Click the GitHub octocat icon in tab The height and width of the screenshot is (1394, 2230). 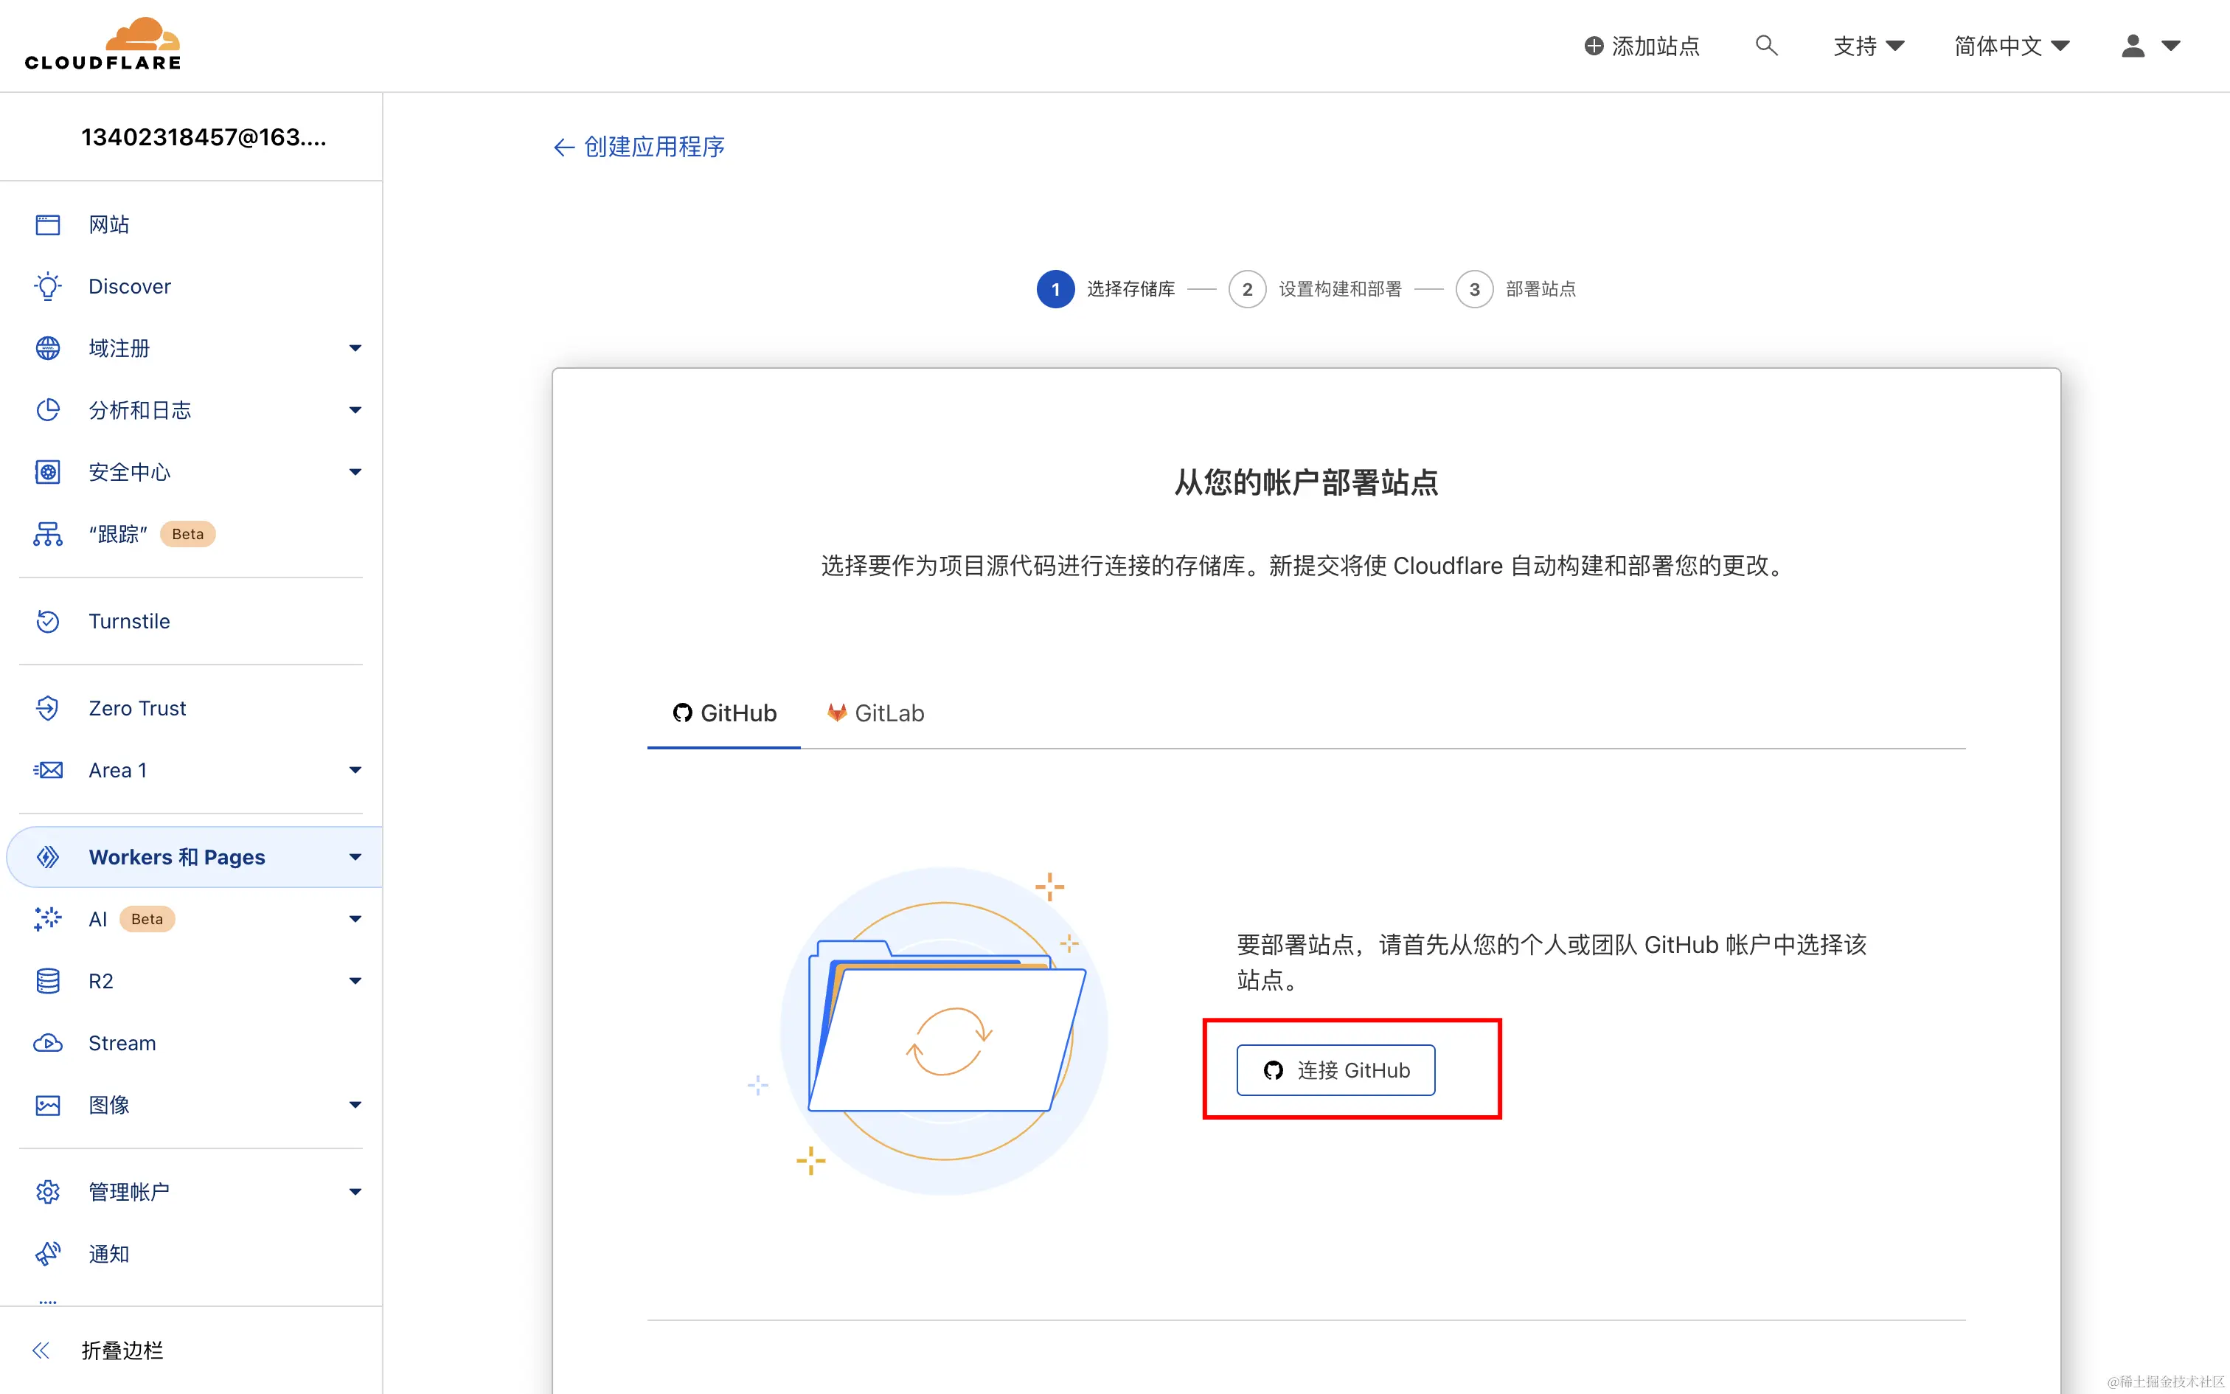click(x=682, y=712)
